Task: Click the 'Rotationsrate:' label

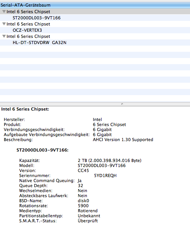Action: click(34, 206)
